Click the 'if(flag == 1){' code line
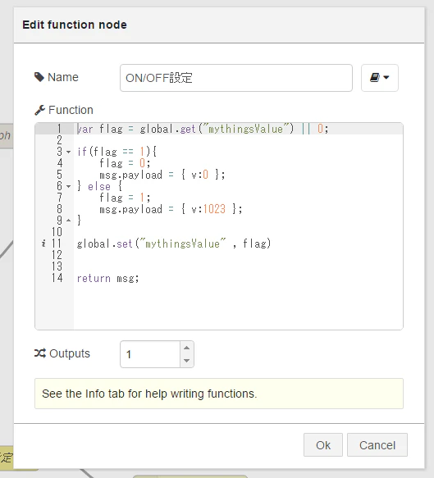This screenshot has height=478, width=434. tap(116, 152)
